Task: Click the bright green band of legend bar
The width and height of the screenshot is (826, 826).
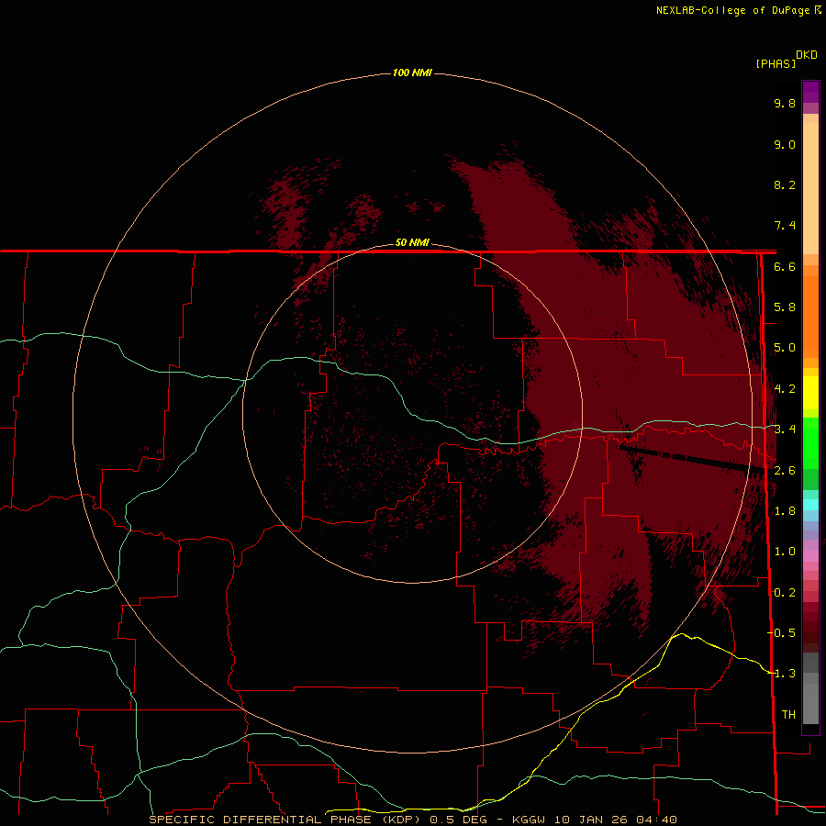Action: click(x=810, y=442)
